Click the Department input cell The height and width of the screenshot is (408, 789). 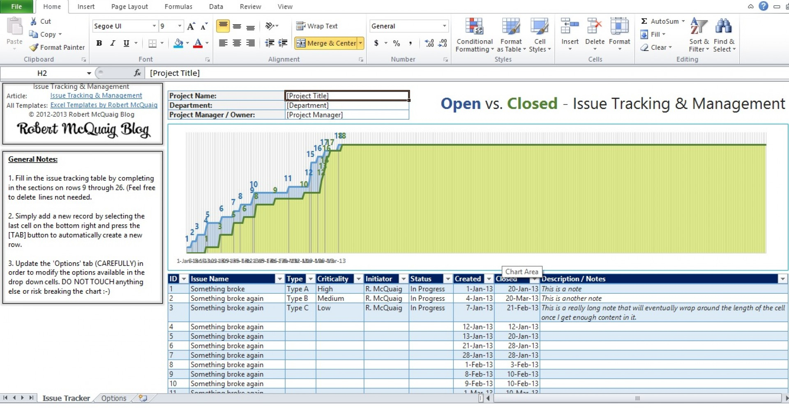pos(347,106)
